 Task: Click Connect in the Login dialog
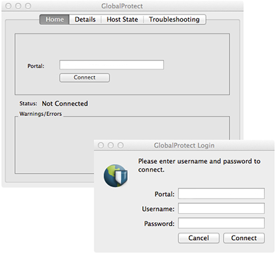click(244, 238)
